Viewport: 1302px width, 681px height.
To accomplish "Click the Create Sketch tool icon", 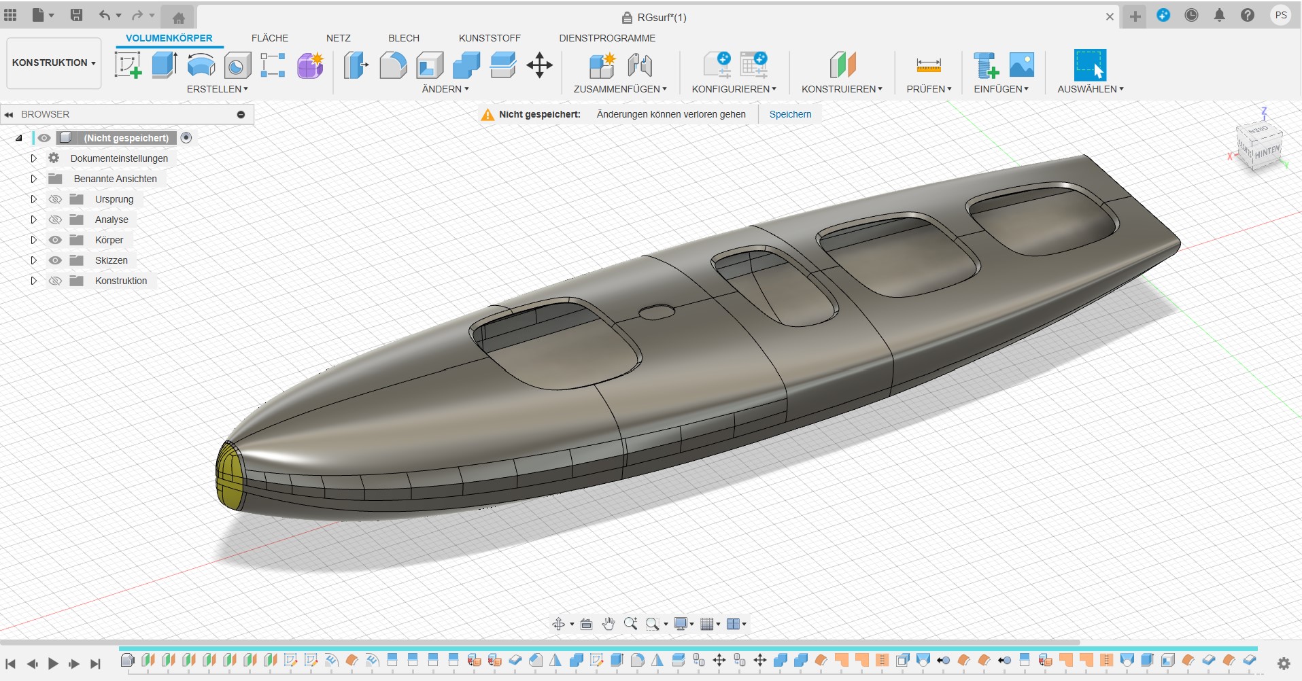I will pyautogui.click(x=128, y=65).
